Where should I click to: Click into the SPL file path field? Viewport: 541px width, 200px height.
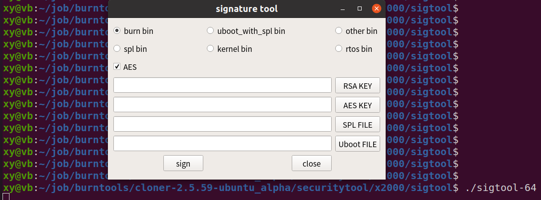(x=222, y=124)
